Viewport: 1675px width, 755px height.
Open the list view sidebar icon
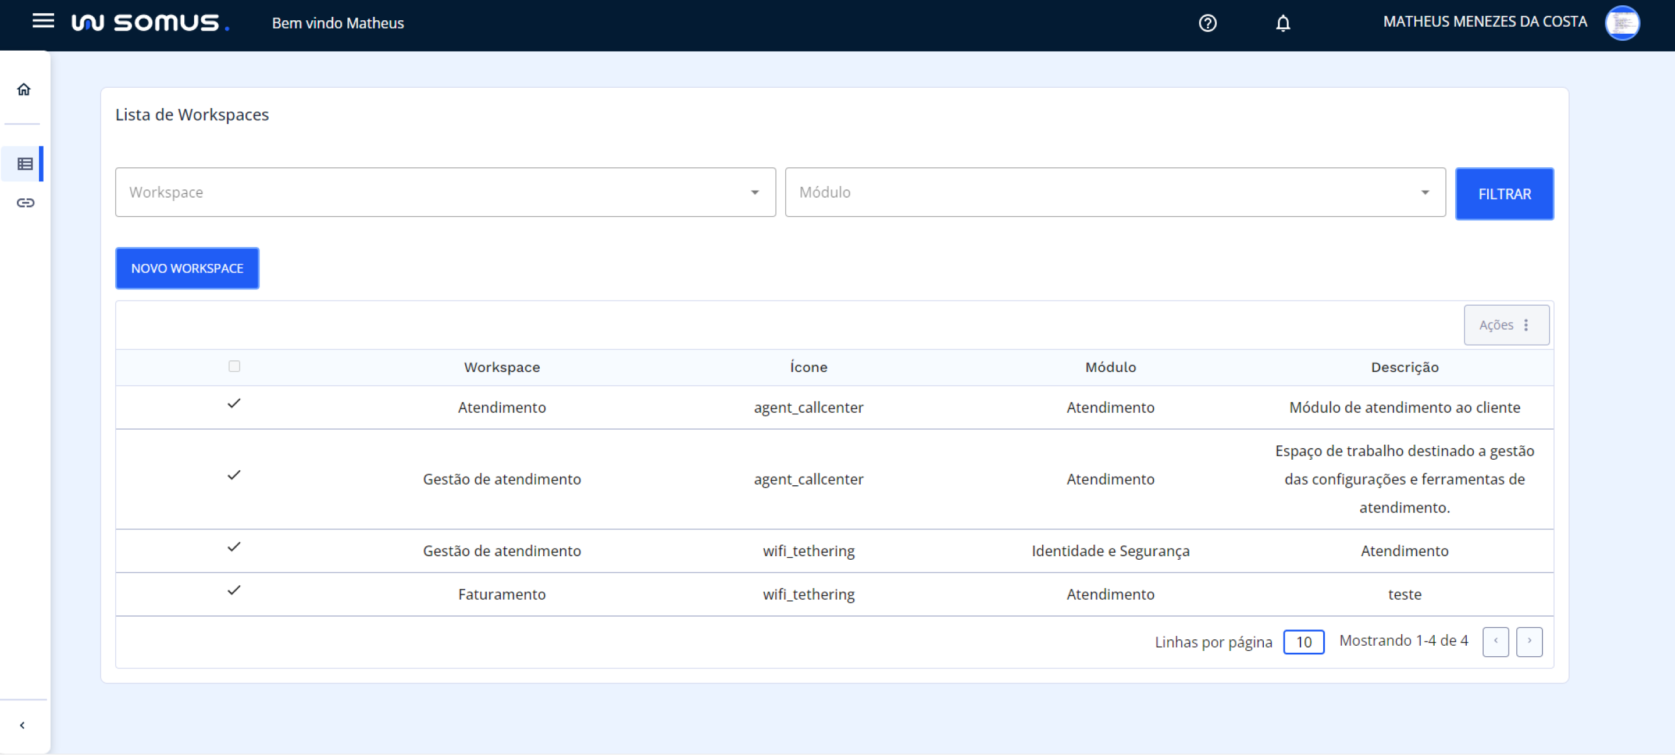click(x=24, y=164)
